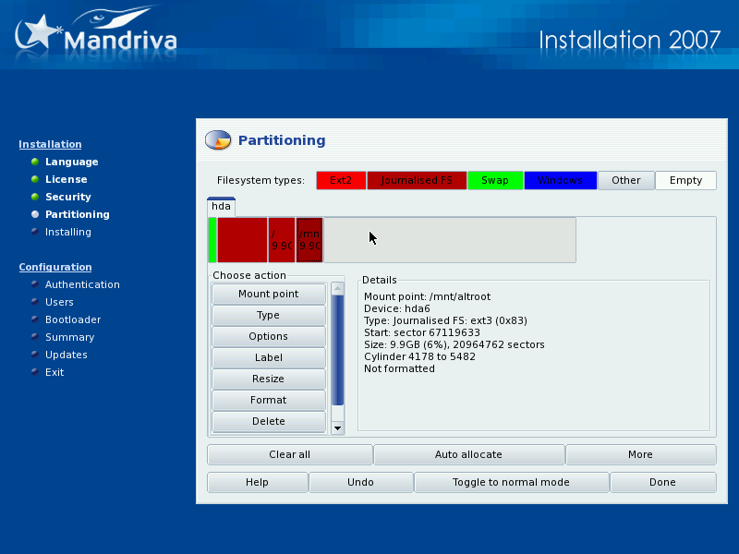
Task: Click 'Type: Journalised FS: ext3 (0x83)' text
Action: tap(445, 320)
